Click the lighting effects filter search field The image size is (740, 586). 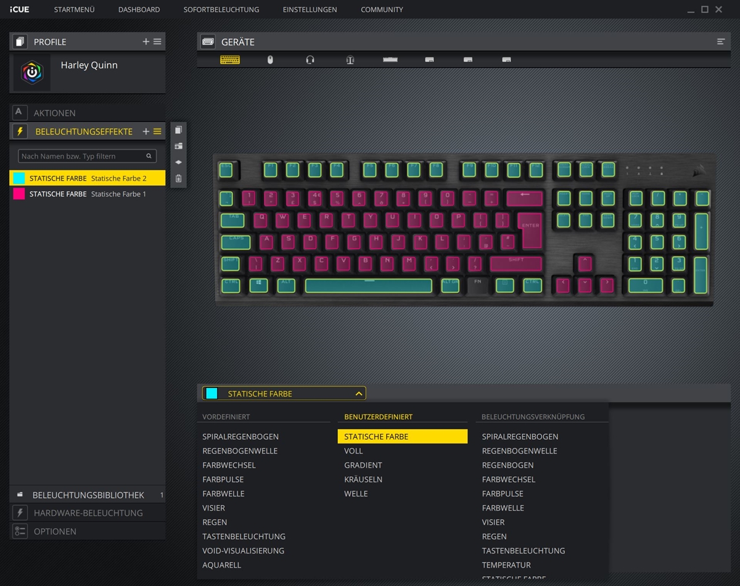click(82, 156)
